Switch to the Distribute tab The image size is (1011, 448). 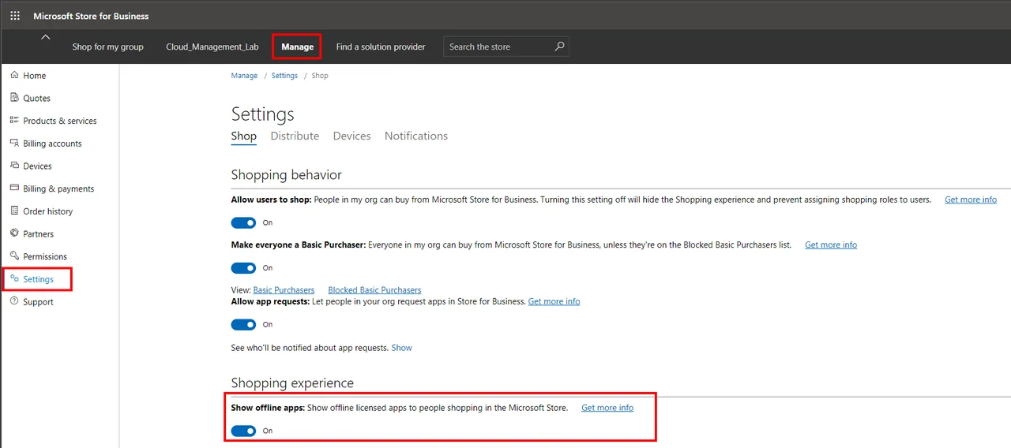pyautogui.click(x=295, y=136)
